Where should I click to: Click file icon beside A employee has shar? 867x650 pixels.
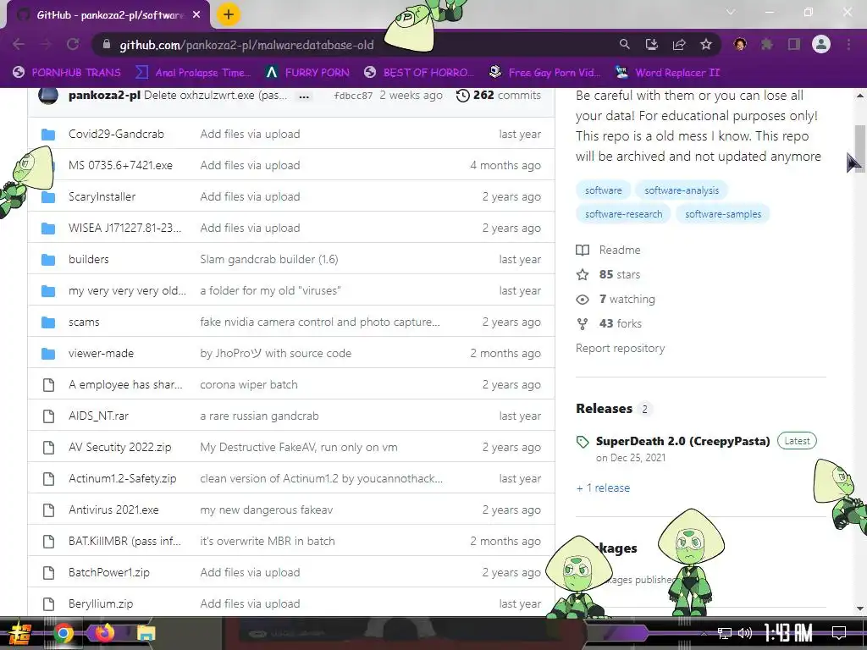click(48, 385)
